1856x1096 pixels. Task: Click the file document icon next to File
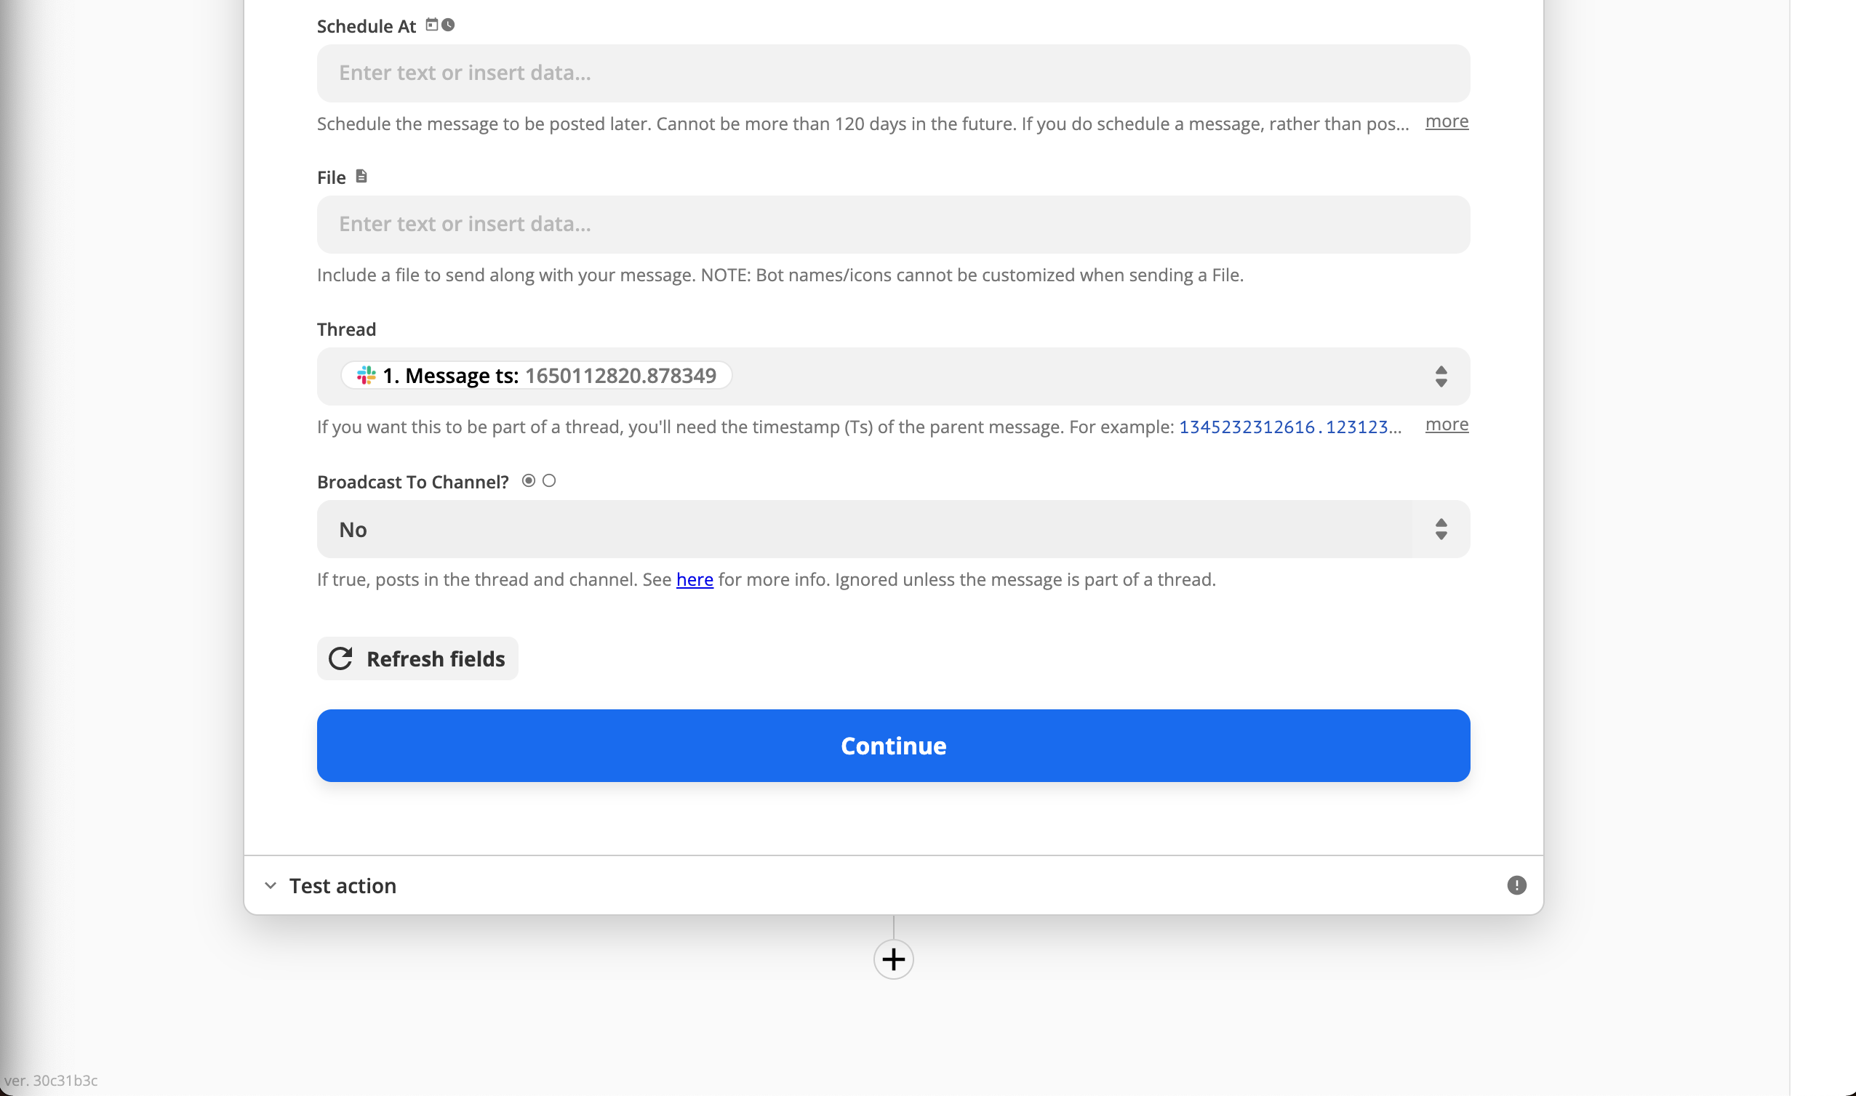tap(361, 177)
